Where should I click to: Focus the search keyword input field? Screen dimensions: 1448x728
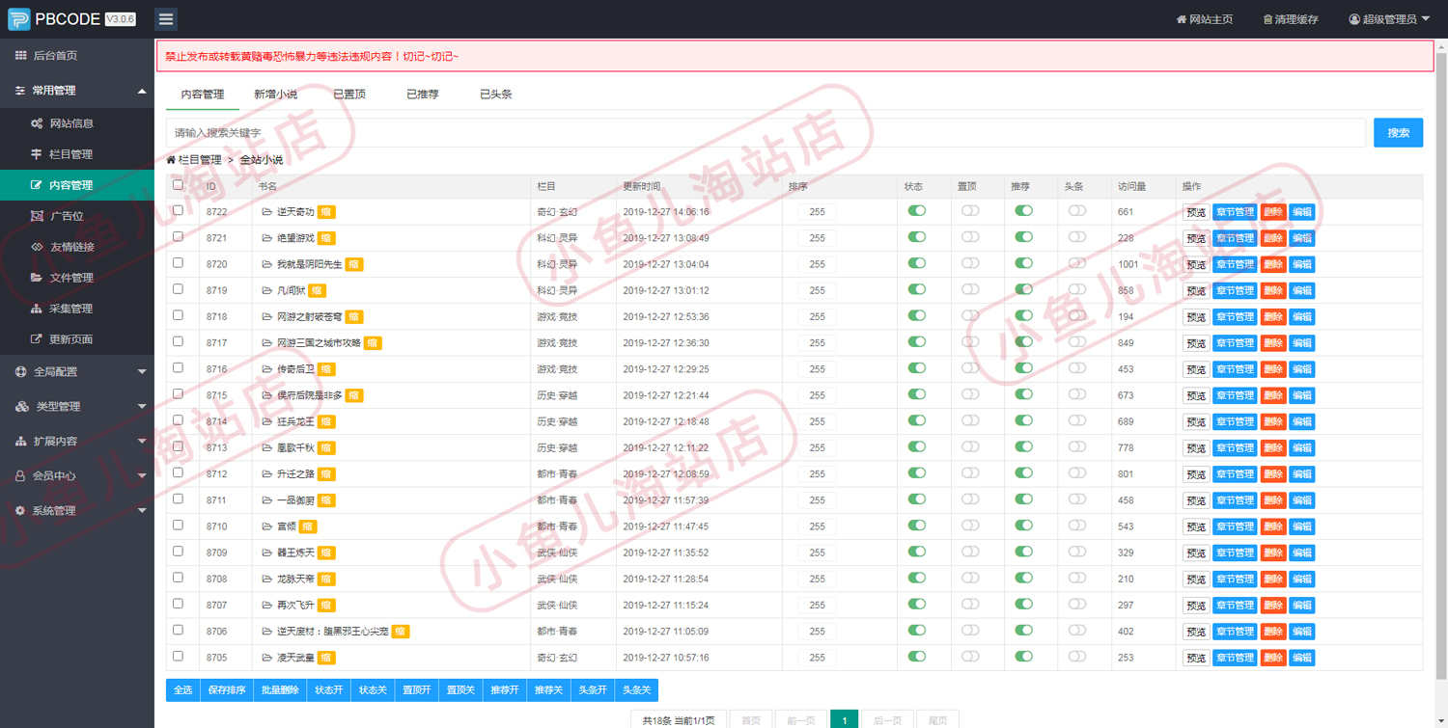(766, 133)
